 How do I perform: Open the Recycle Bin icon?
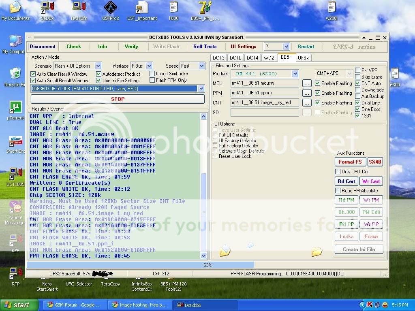click(15, 77)
